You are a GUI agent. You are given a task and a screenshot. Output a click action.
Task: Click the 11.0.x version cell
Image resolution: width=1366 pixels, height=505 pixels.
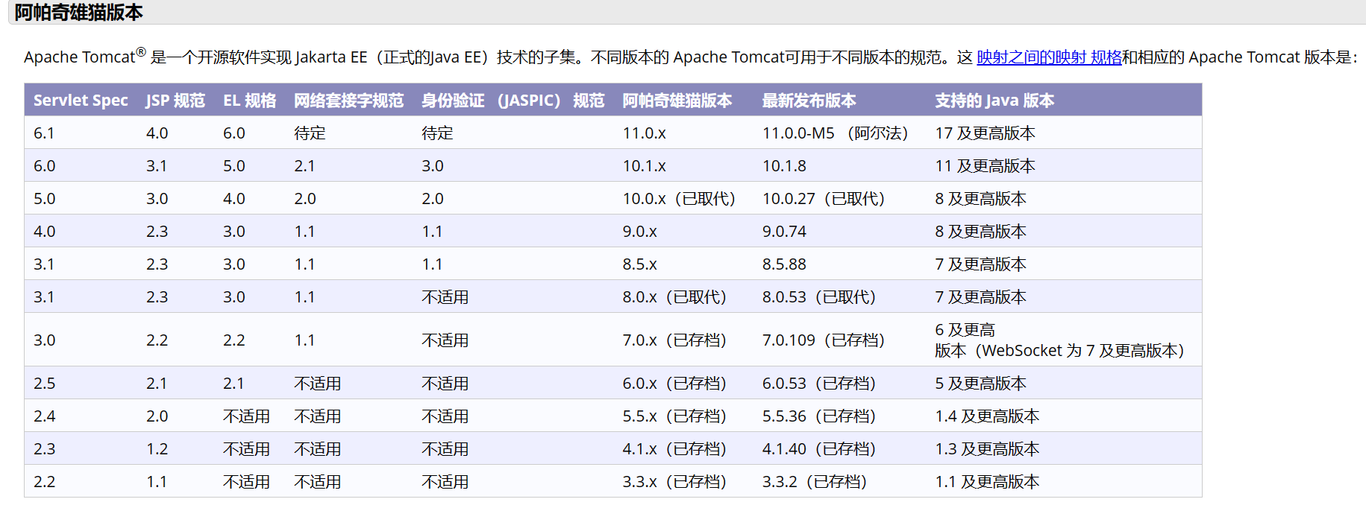pyautogui.click(x=645, y=133)
